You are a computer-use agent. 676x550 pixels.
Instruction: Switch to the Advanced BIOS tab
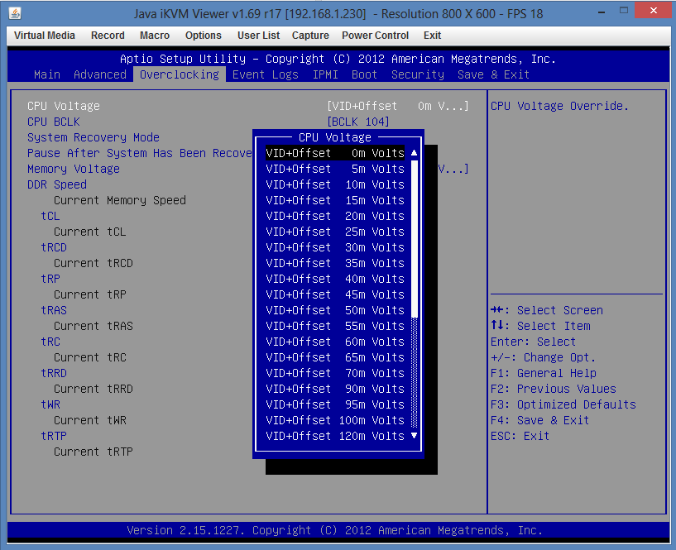(x=100, y=74)
